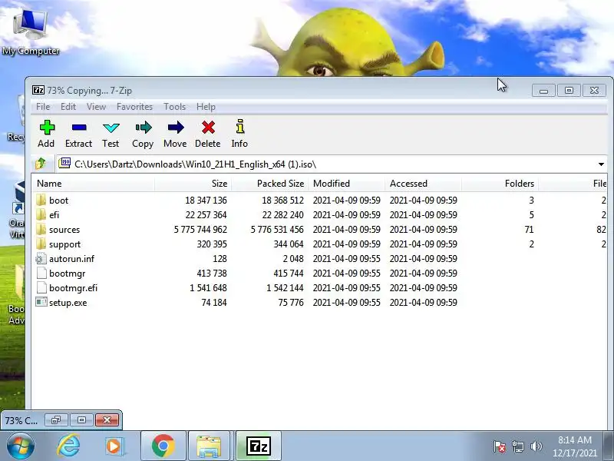Viewport: 614px width, 461px height.
Task: Sort by Packed Size column header
Action: click(x=270, y=184)
